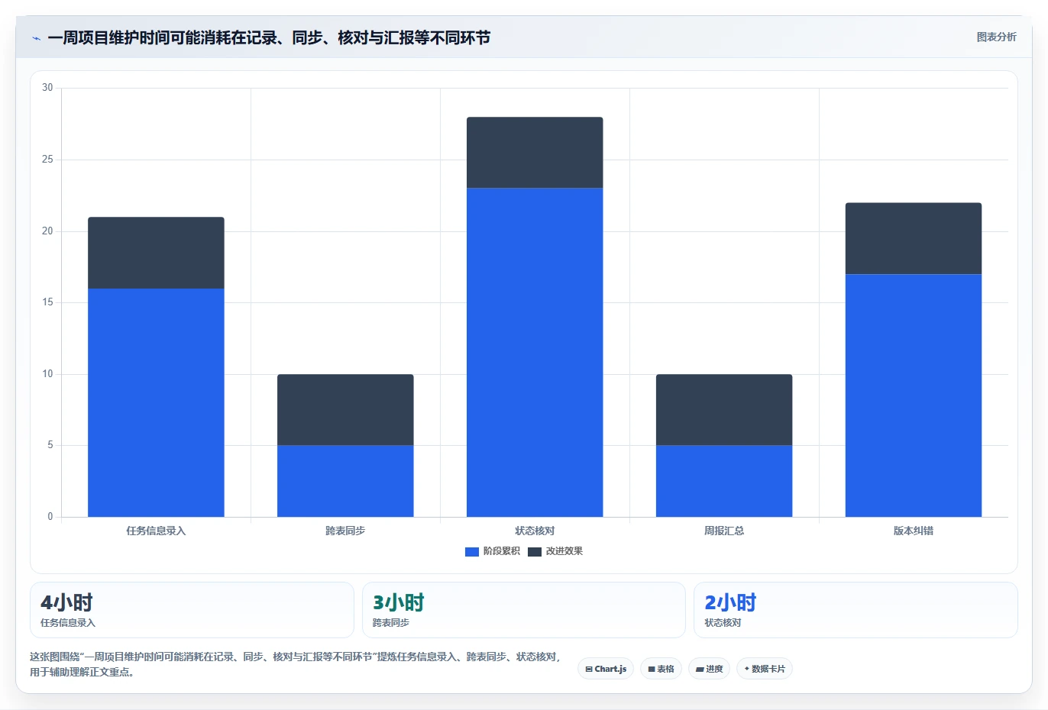This screenshot has width=1048, height=710.
Task: Click the 跨表同步 x-axis label
Action: (x=345, y=531)
